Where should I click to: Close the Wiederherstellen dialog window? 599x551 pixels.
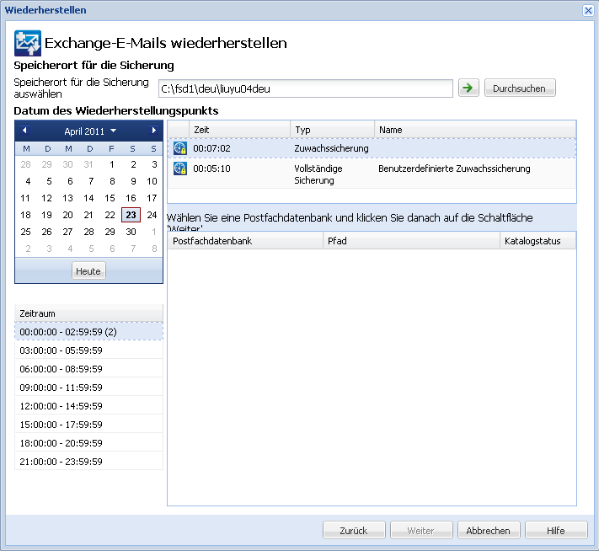[588, 10]
